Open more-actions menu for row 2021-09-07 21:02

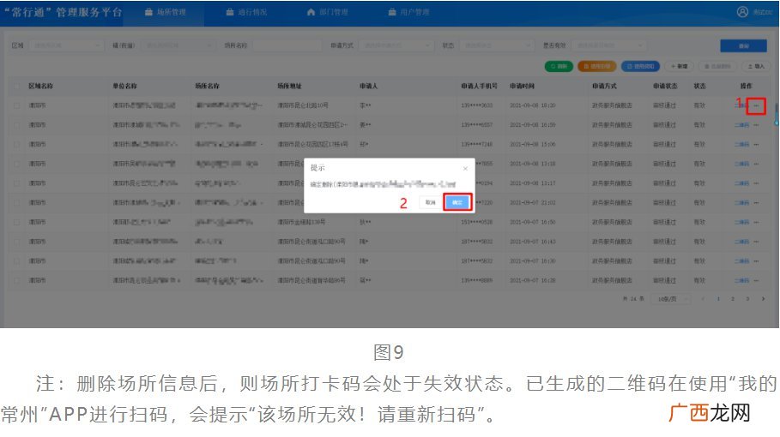(756, 202)
